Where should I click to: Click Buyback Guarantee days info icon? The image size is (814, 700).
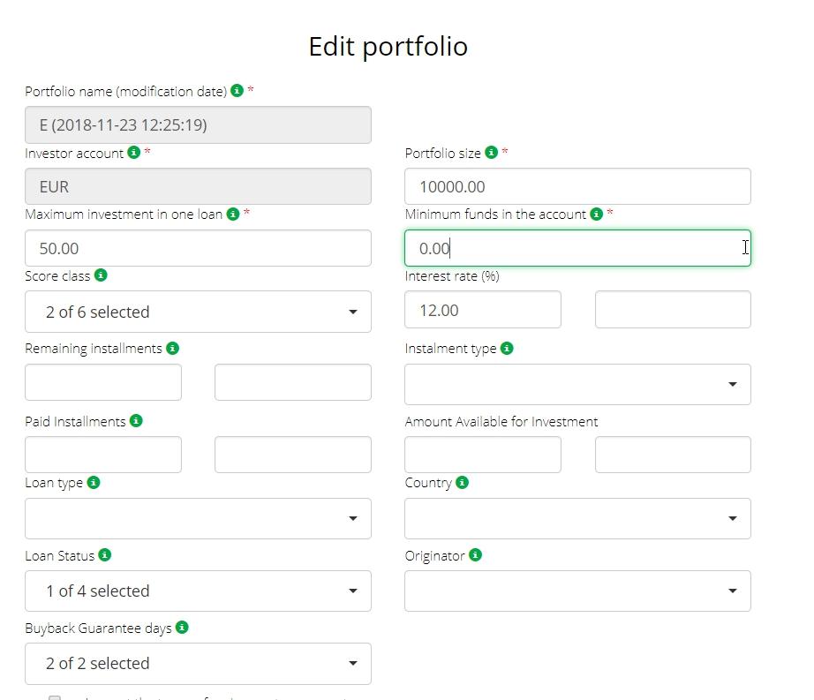click(182, 628)
